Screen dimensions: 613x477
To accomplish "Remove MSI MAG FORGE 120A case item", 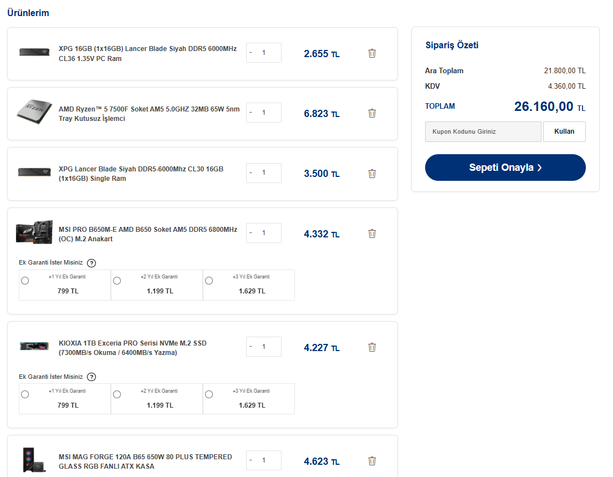I will tap(372, 461).
